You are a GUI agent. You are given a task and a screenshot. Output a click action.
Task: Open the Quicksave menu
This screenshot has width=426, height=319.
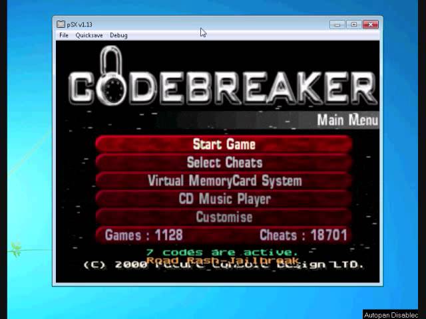89,35
